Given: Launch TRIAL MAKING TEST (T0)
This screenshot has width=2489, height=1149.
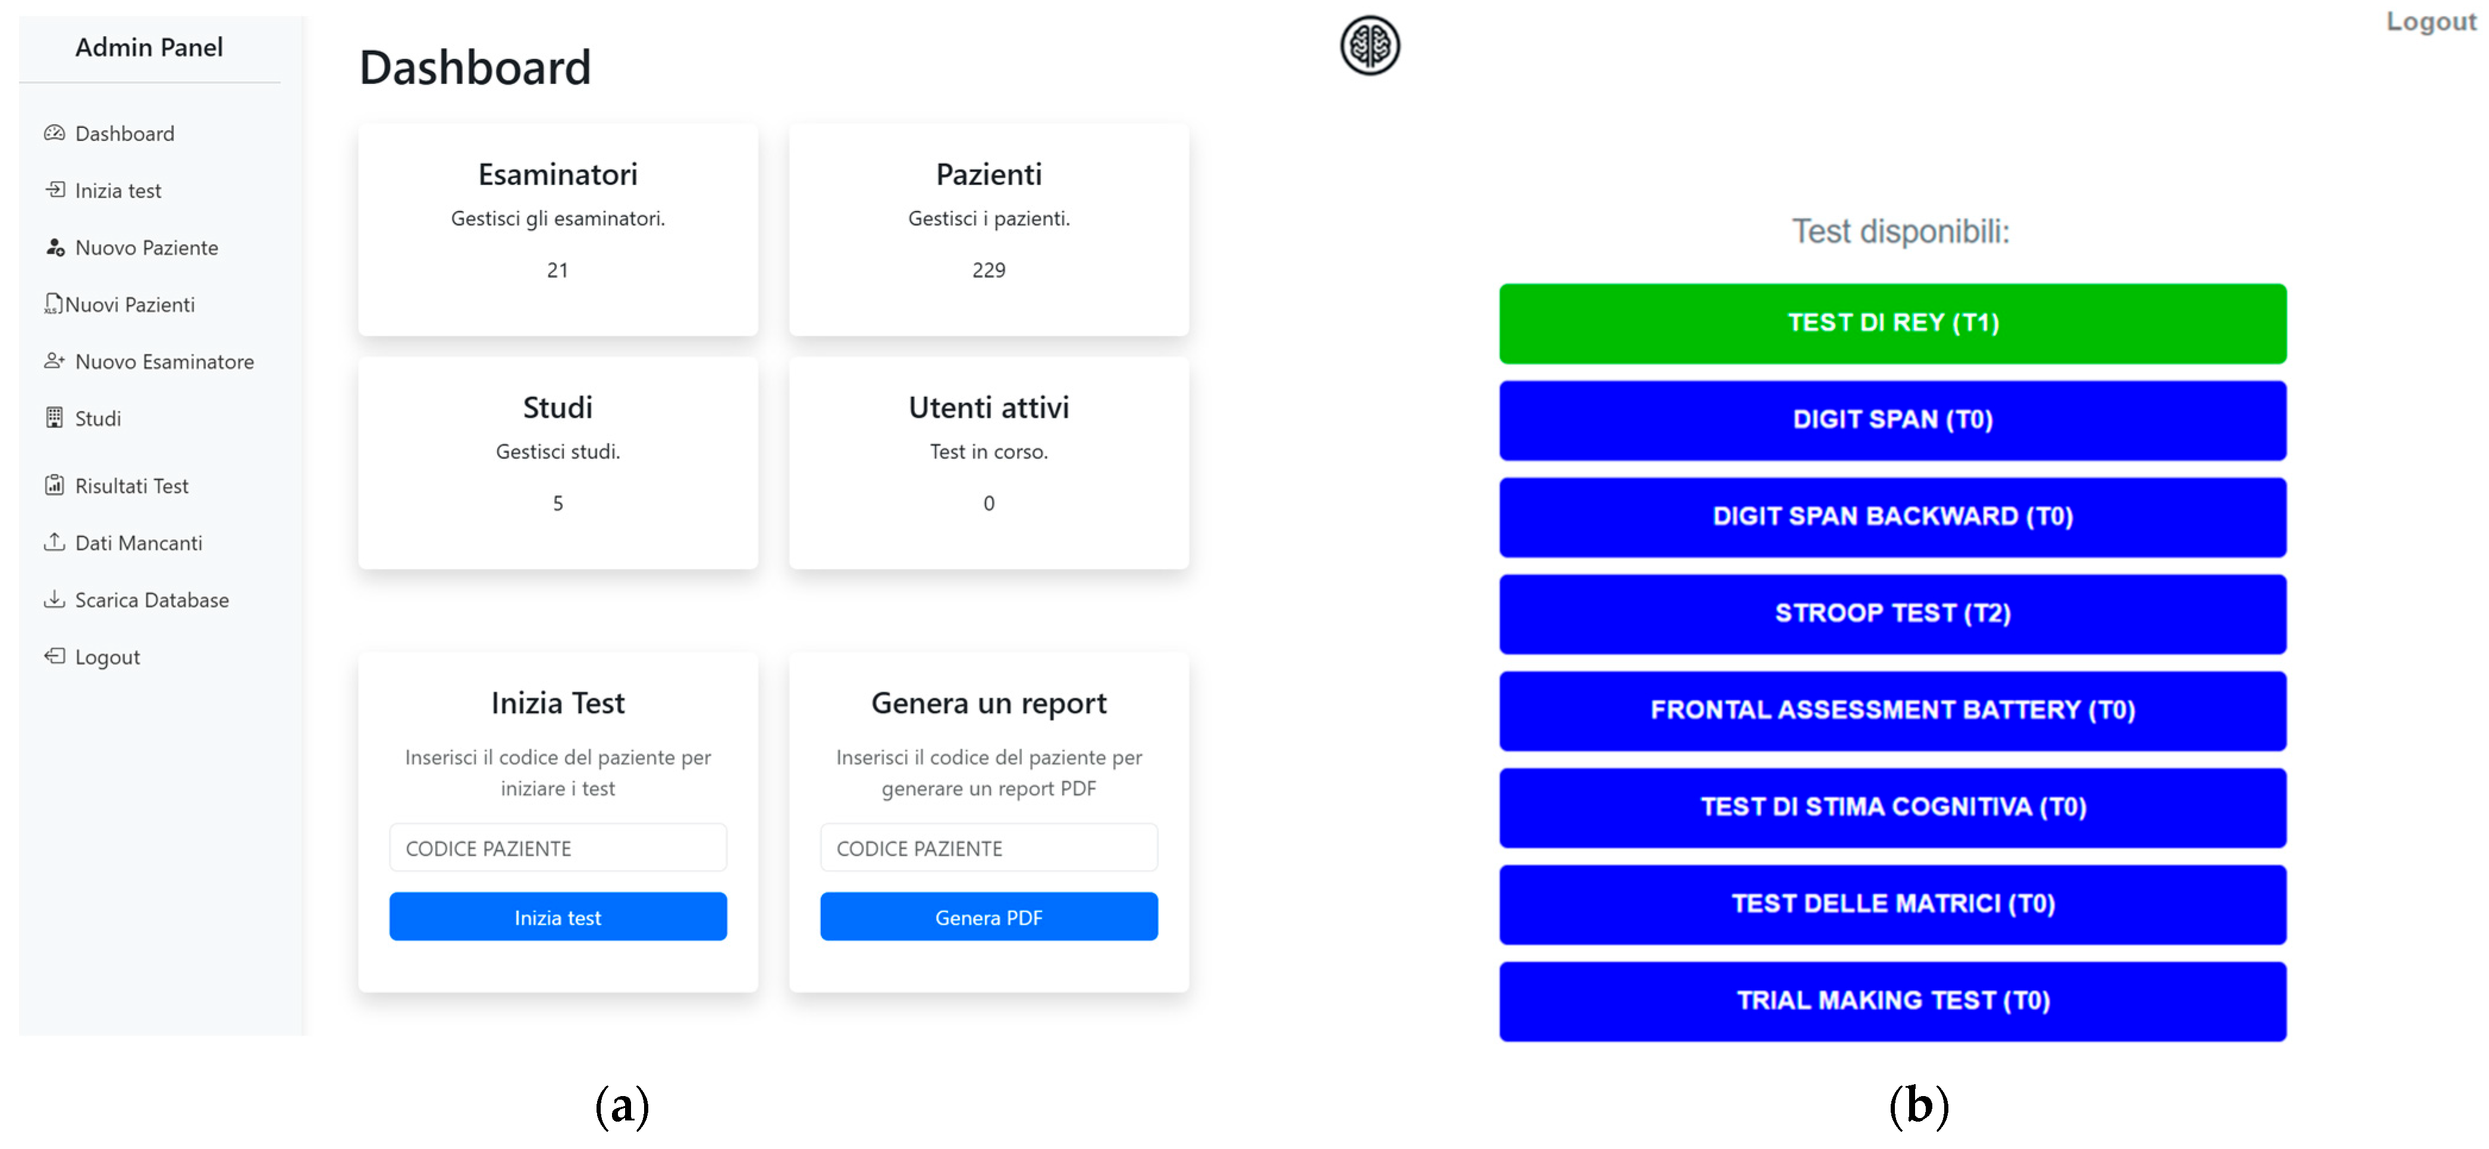Looking at the screenshot, I should (x=1892, y=1000).
